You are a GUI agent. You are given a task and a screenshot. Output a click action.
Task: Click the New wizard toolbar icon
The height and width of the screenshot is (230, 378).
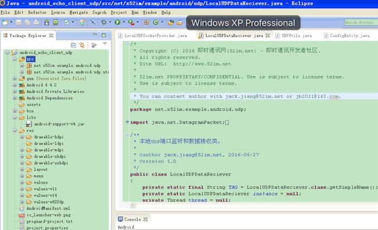pyautogui.click(x=5, y=23)
